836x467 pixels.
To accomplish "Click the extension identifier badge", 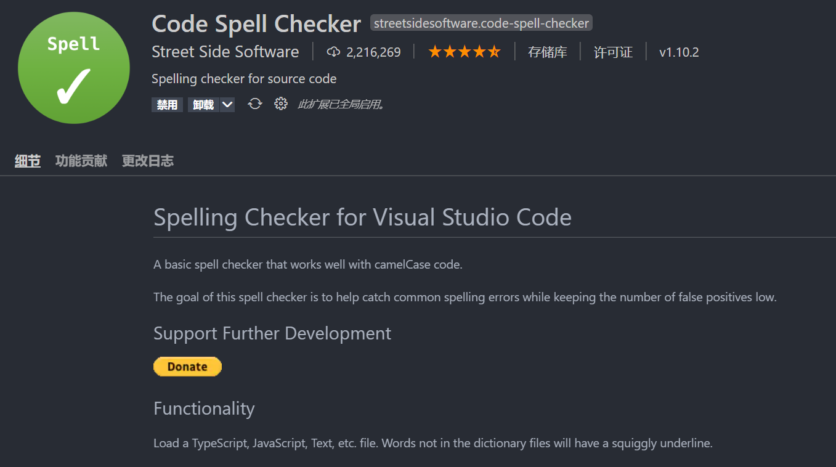I will click(x=481, y=23).
